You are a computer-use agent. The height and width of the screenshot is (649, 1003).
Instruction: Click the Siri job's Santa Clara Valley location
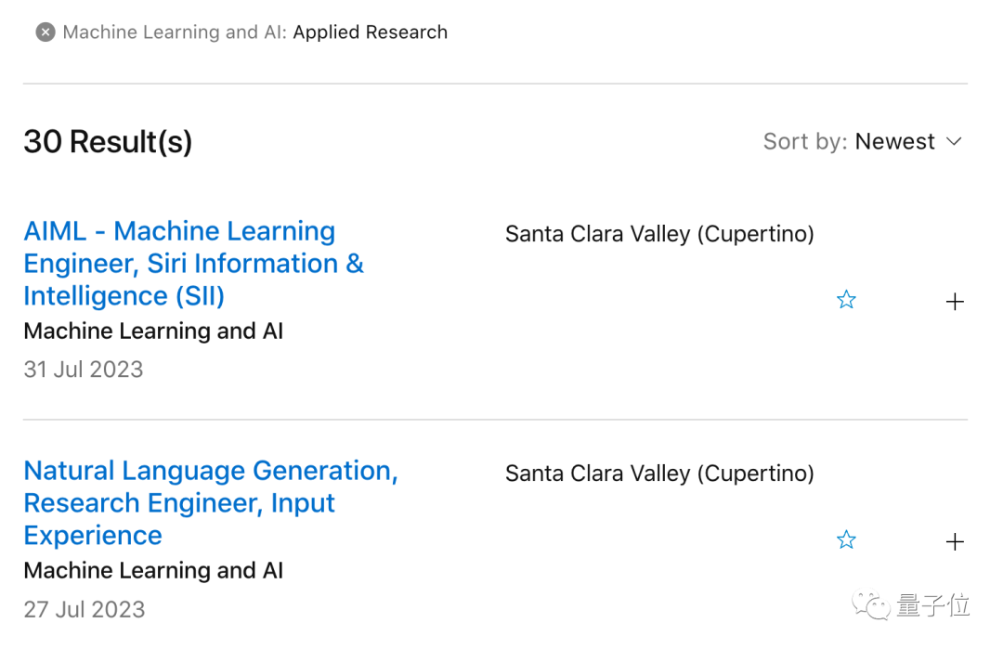[659, 234]
